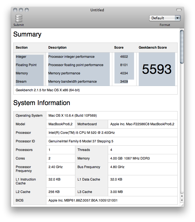Click the Section column header
The height and width of the screenshot is (222, 195).
click(x=22, y=48)
